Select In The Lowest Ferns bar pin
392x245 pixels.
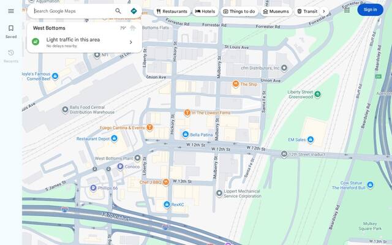coord(187,113)
